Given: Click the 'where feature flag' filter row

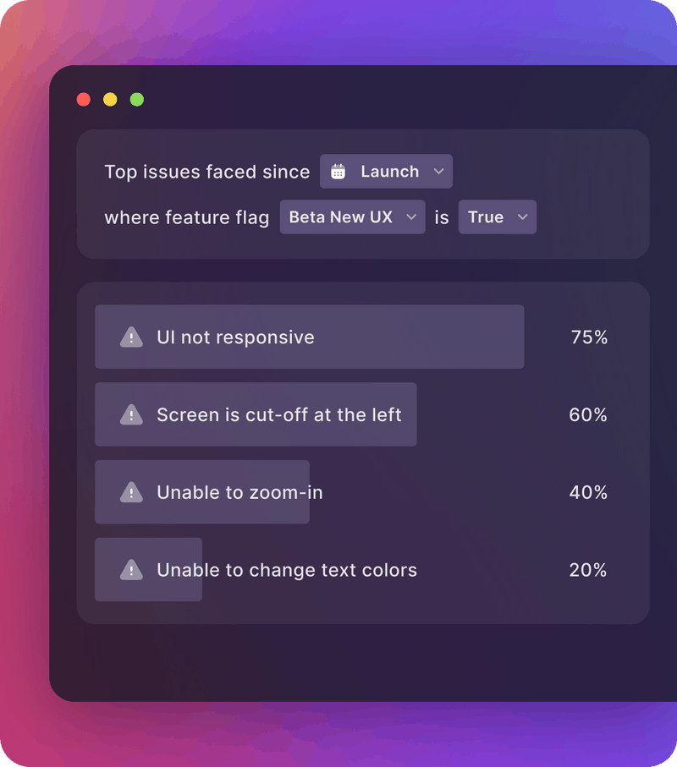Looking at the screenshot, I should coord(186,216).
